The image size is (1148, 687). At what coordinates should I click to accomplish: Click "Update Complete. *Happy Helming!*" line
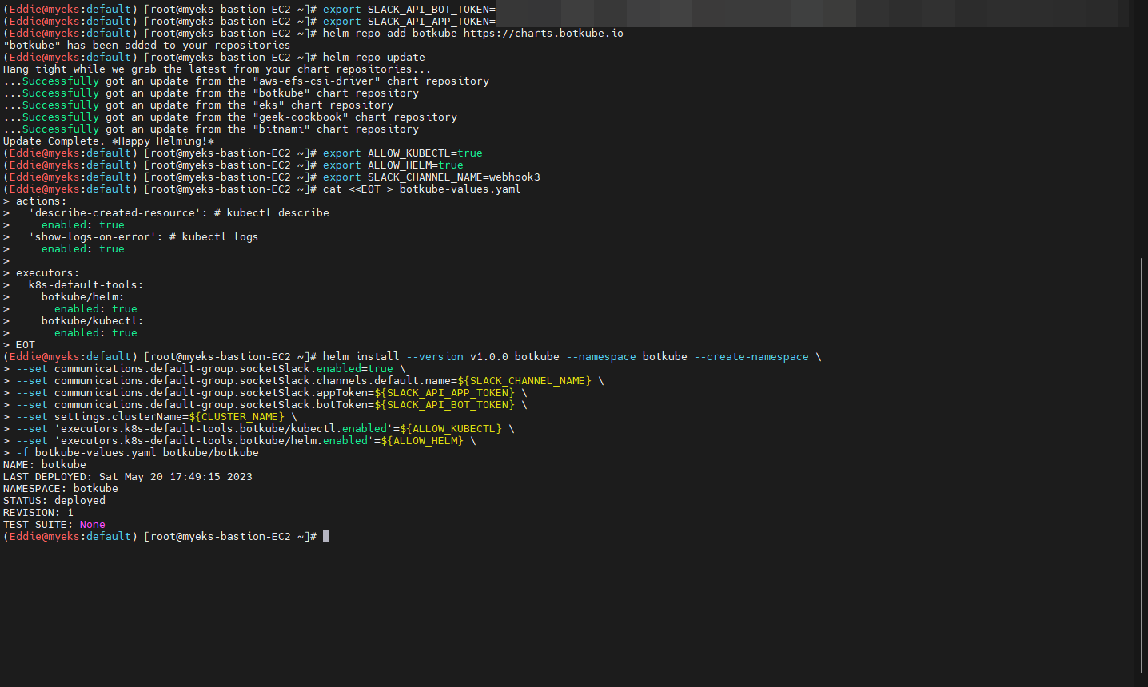click(109, 141)
